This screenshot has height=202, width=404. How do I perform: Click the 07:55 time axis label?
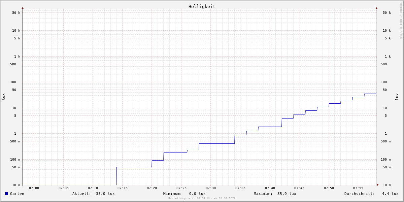pos(358,188)
